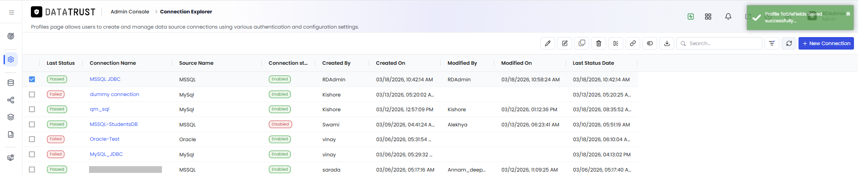This screenshot has height=176, width=858.
Task: Open the column filter settings icon
Action: (772, 43)
